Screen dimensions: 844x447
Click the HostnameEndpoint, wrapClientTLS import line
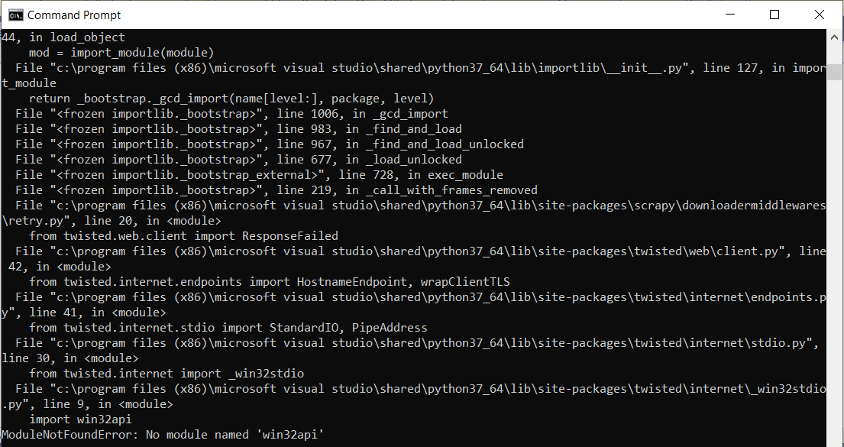tap(270, 282)
